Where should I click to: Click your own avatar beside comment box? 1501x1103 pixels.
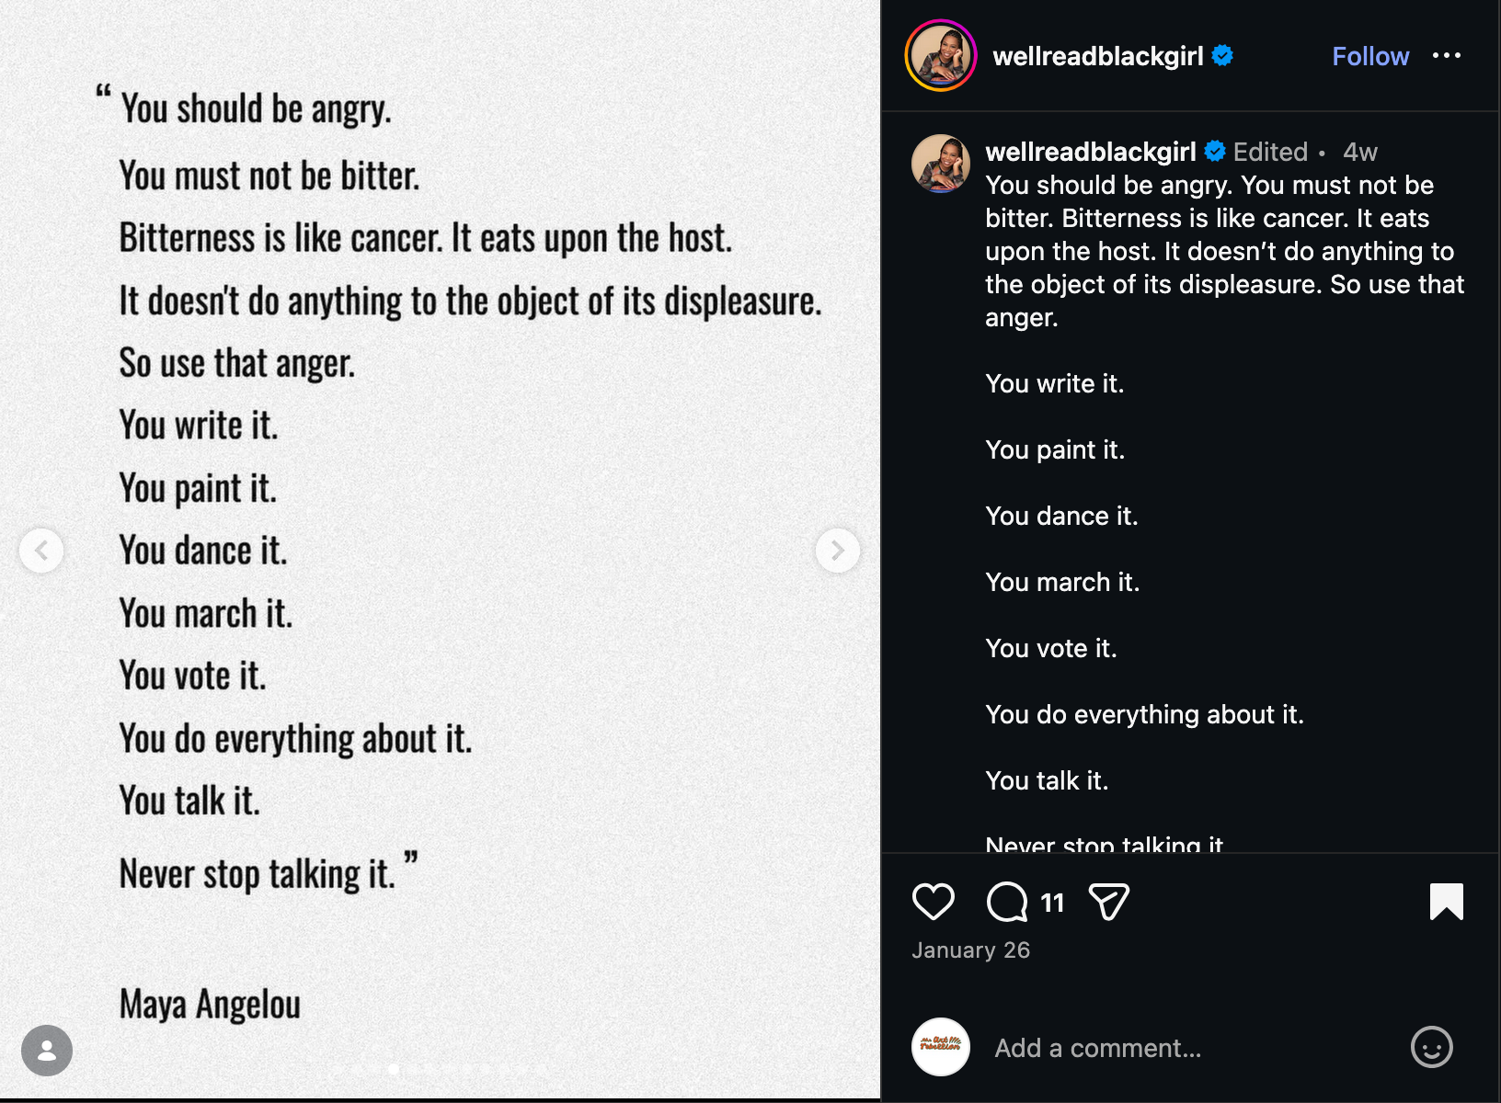[940, 1047]
